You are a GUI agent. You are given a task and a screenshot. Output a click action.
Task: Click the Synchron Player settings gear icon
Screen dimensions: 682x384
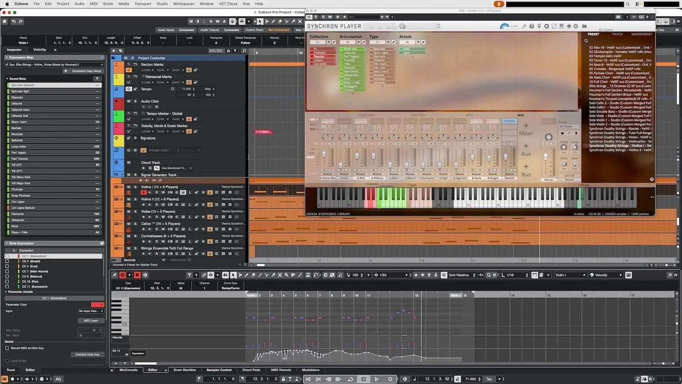click(576, 26)
